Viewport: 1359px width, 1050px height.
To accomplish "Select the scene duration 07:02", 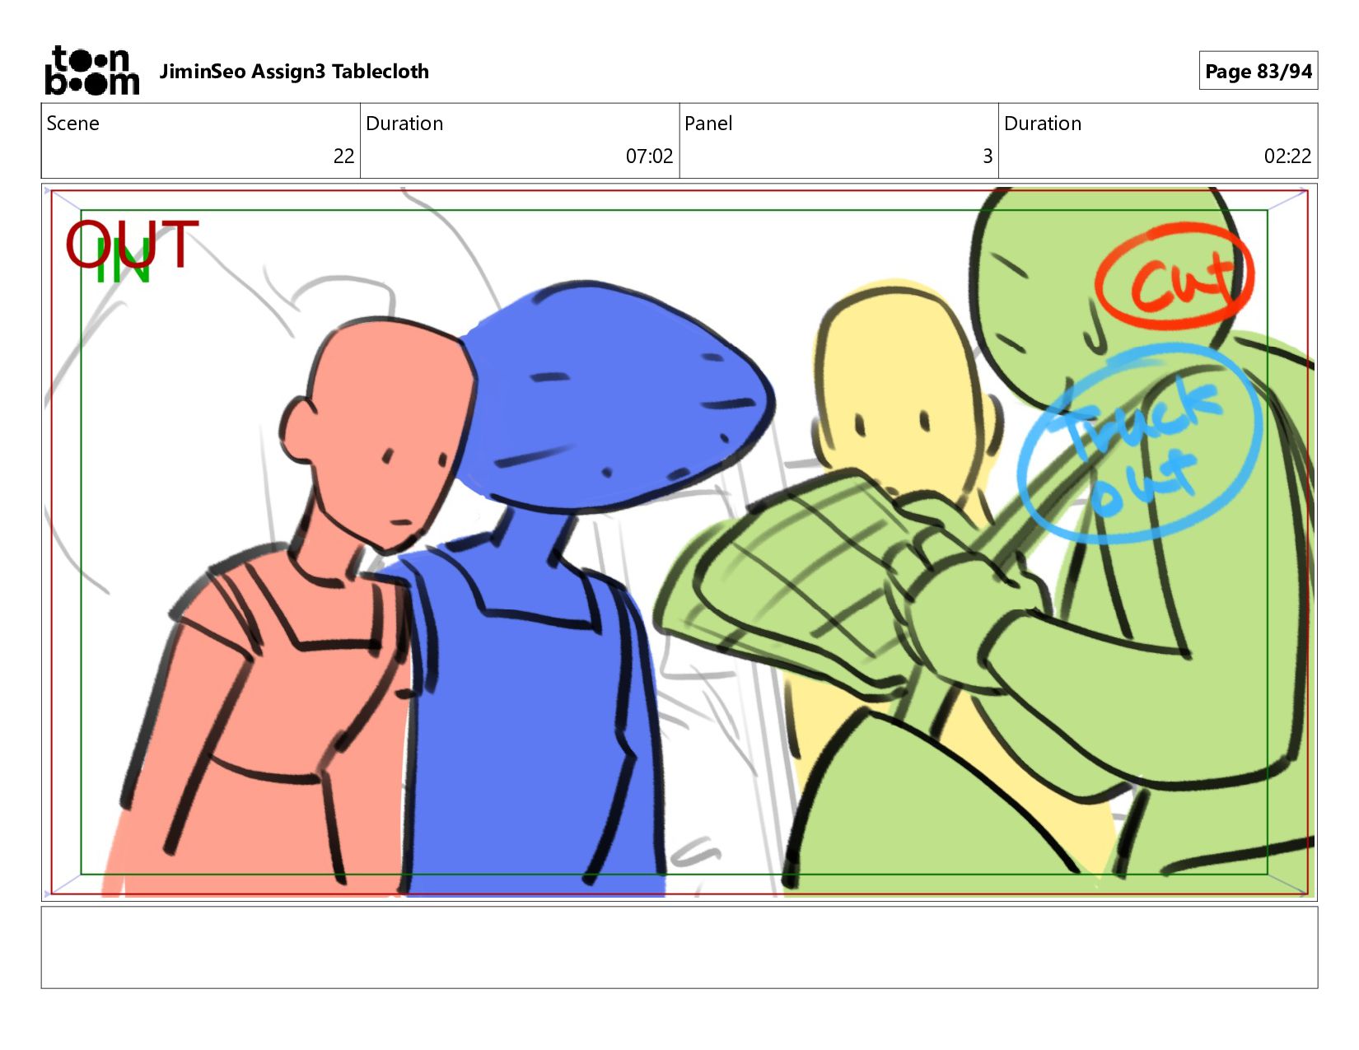I will [x=649, y=156].
